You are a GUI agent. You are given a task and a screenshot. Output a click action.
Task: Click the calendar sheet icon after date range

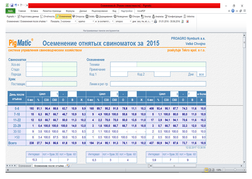pyautogui.click(x=183, y=21)
